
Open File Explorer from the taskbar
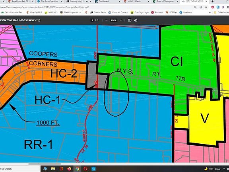coord(53,169)
